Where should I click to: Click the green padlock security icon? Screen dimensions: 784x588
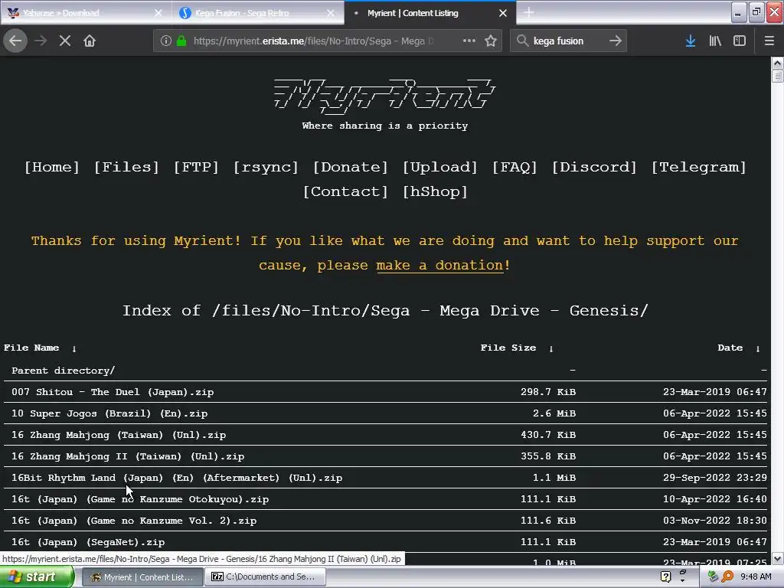[x=181, y=41]
